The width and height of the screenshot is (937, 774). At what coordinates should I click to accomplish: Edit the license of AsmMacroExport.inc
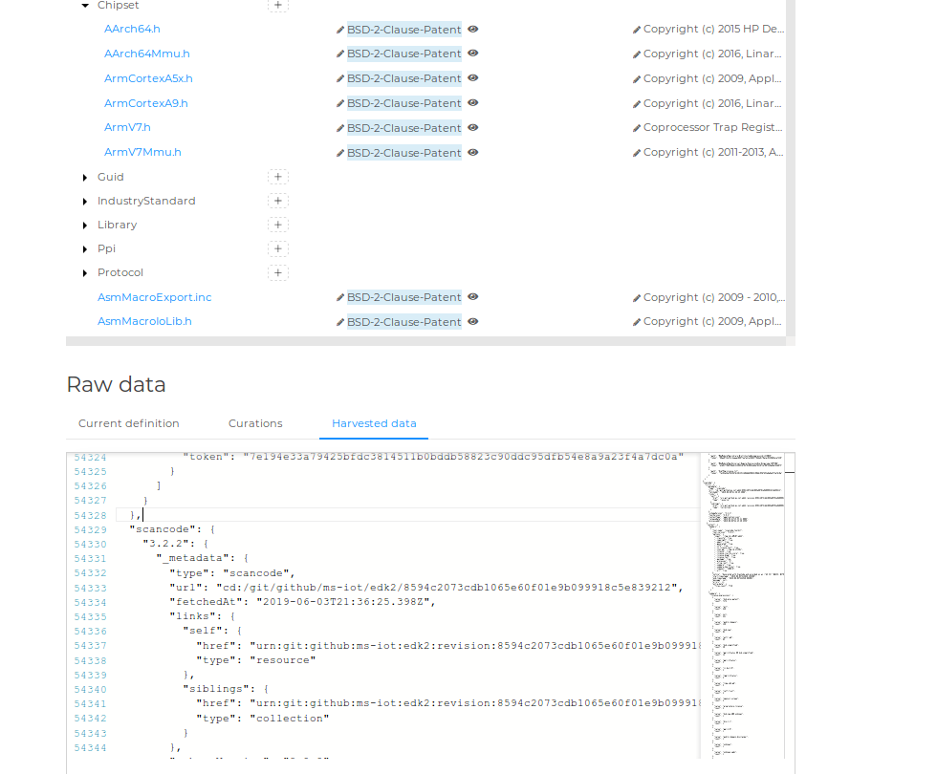[x=339, y=297]
